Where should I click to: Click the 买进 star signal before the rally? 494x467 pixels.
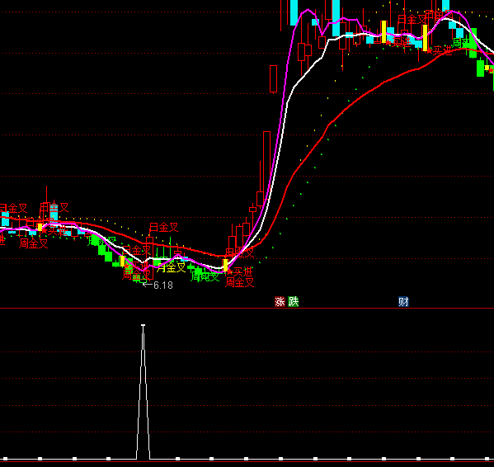[x=240, y=271]
